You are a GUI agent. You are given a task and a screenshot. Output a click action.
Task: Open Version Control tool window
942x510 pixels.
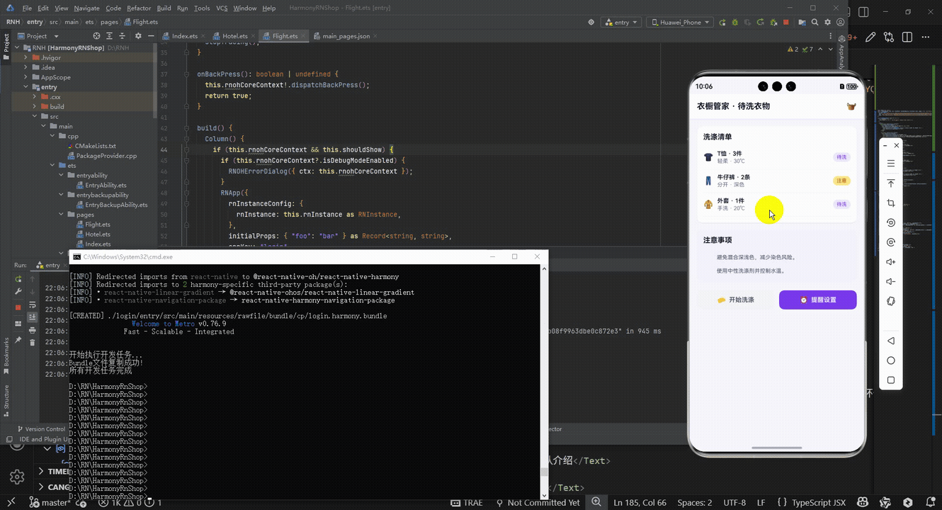click(x=41, y=429)
